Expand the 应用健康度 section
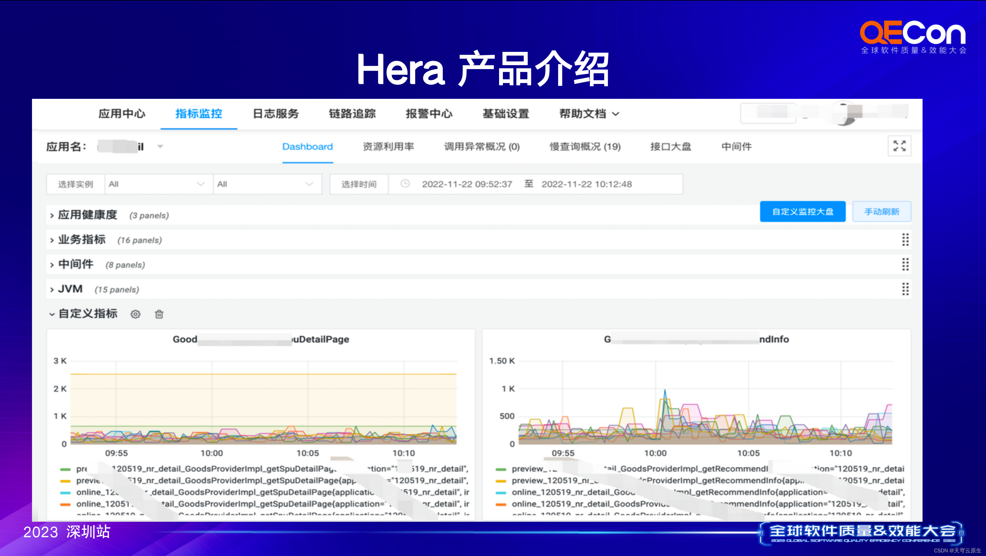The image size is (986, 556). point(88,215)
